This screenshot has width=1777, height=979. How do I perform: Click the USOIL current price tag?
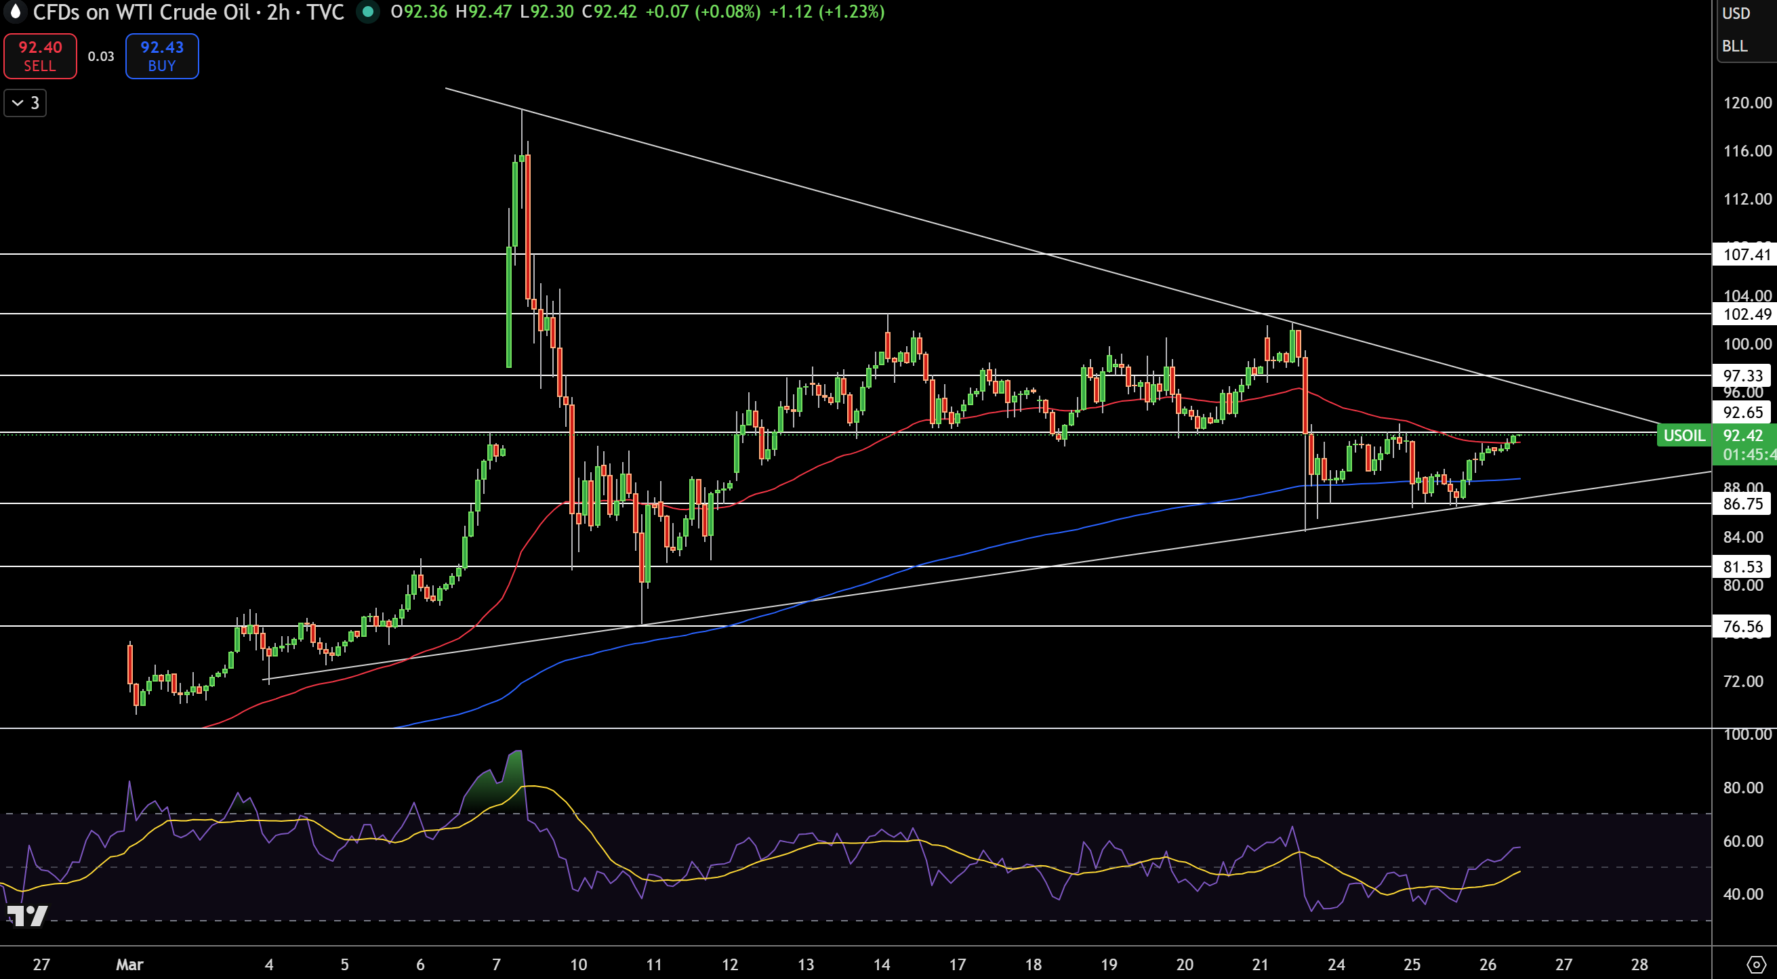click(x=1684, y=436)
